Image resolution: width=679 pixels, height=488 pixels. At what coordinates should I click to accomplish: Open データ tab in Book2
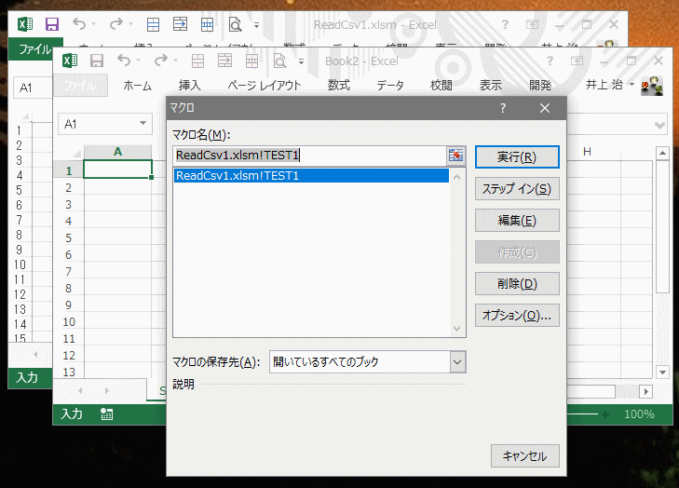(390, 86)
